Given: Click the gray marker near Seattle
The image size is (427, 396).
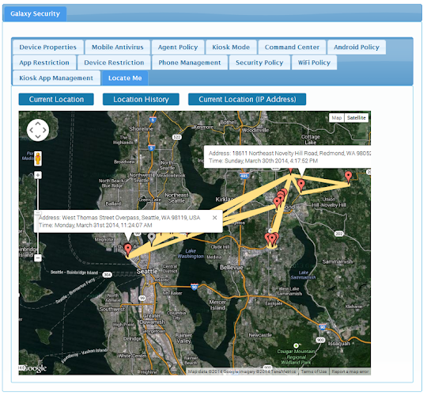Looking at the screenshot, I should coord(152,238).
